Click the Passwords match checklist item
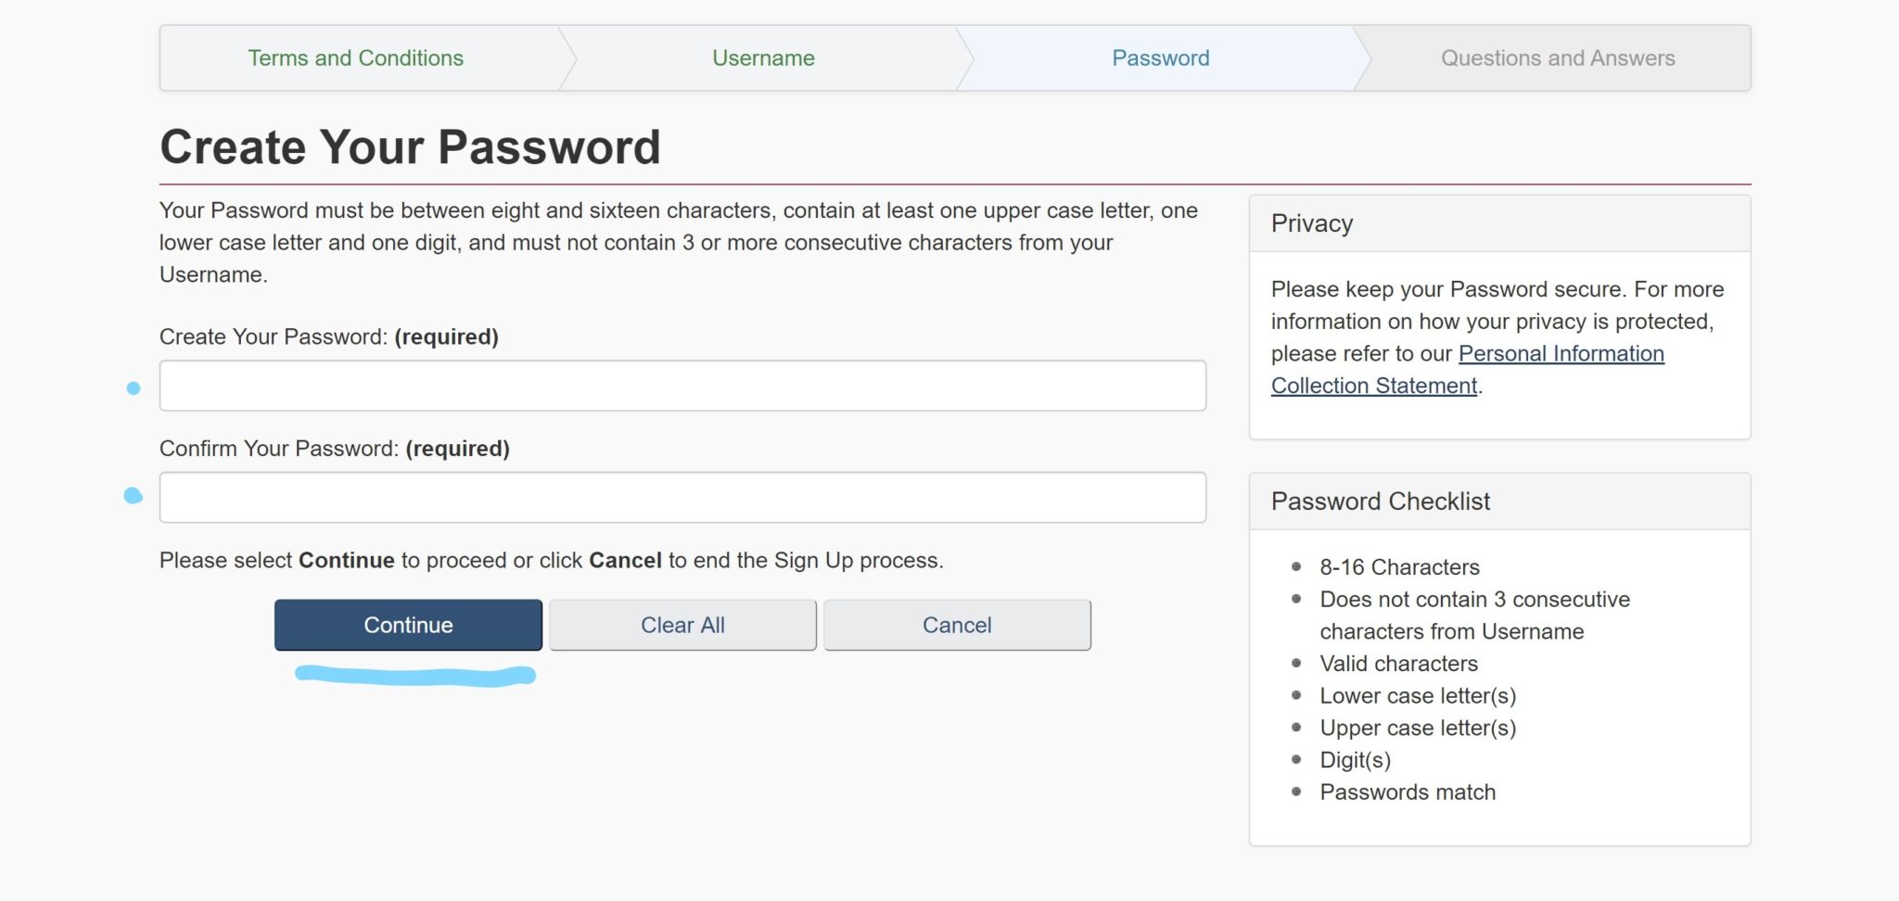Viewport: 1899px width, 901px height. point(1408,793)
